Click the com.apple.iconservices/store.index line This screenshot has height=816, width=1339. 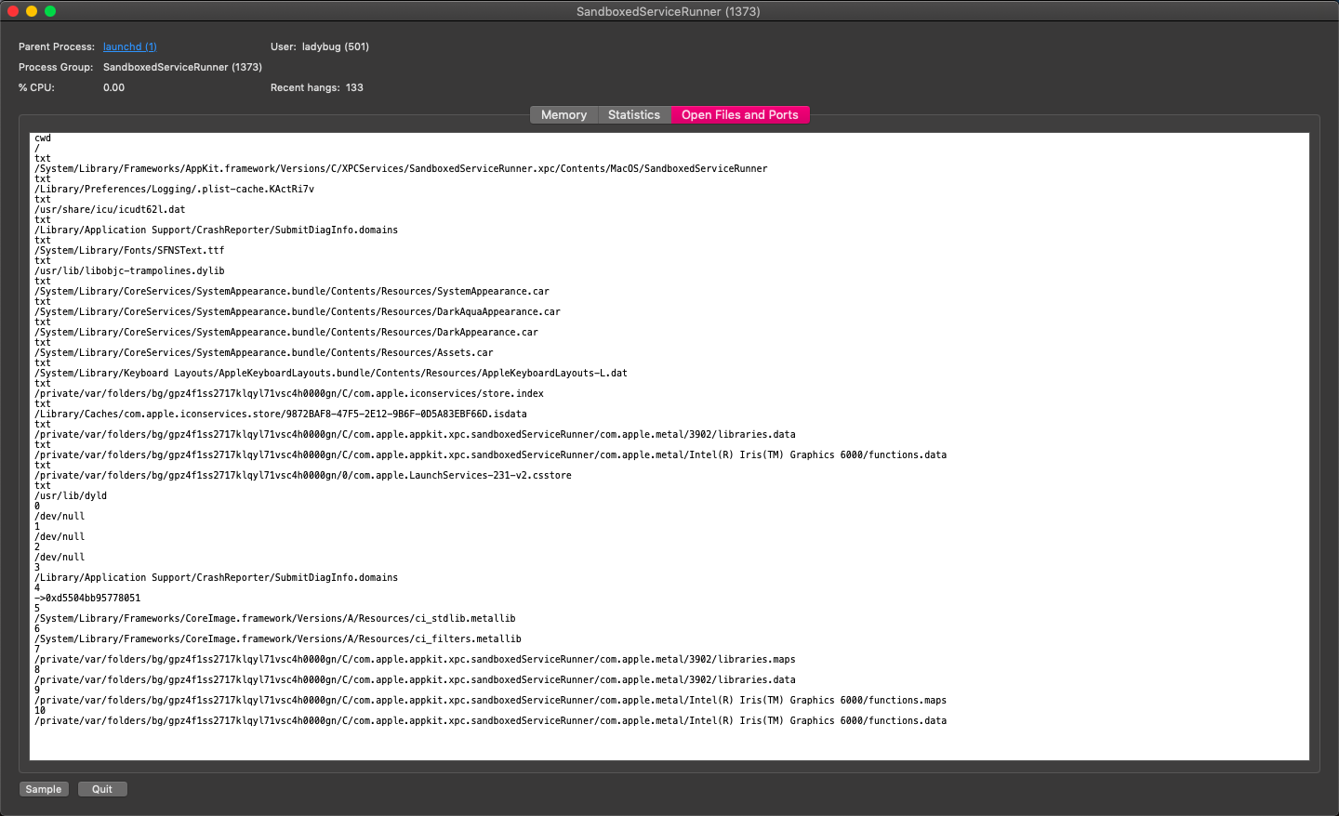pos(289,394)
